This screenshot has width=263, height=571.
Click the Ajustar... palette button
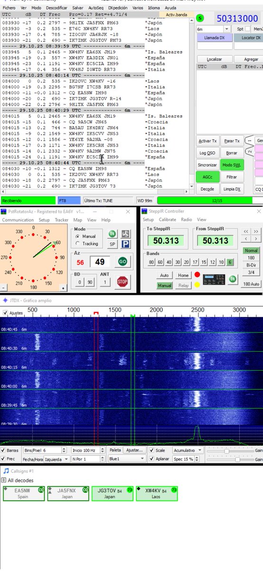[134, 450]
